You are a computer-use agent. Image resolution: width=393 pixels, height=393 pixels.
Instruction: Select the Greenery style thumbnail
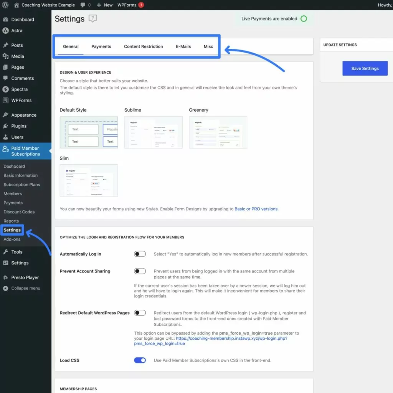pos(218,132)
